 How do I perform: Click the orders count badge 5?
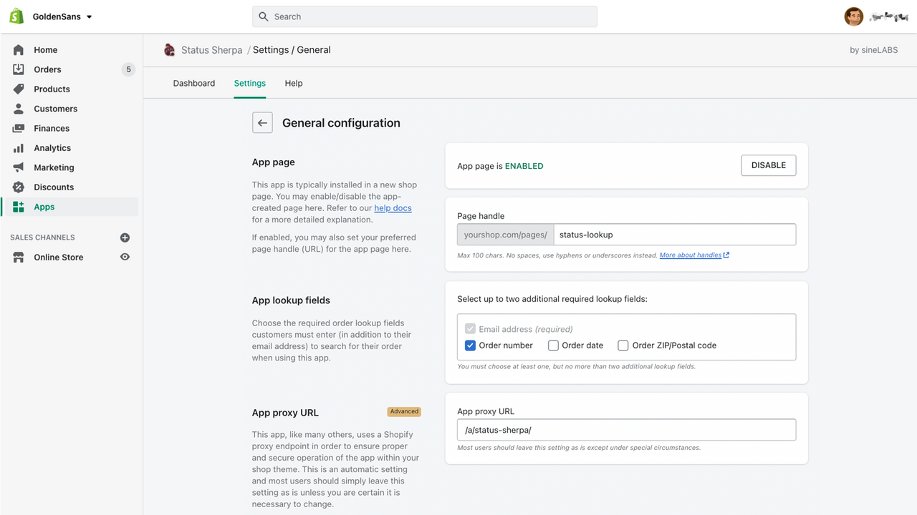coord(128,69)
